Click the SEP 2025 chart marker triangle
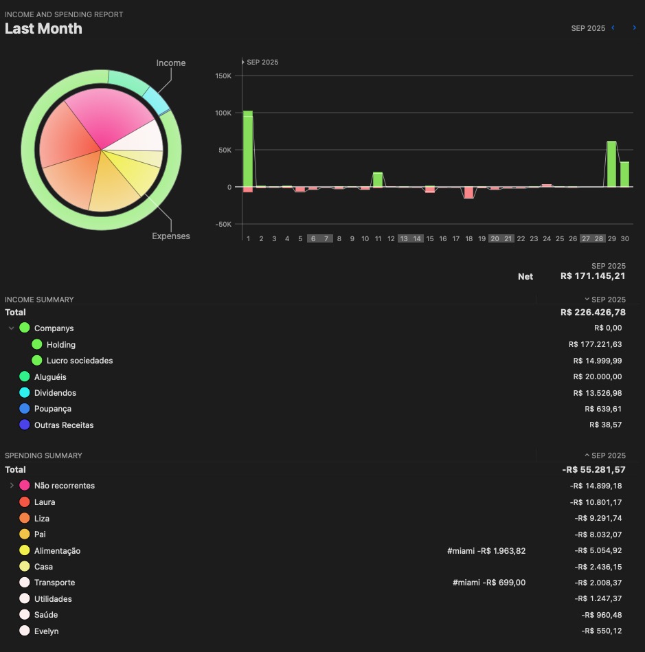 click(243, 63)
